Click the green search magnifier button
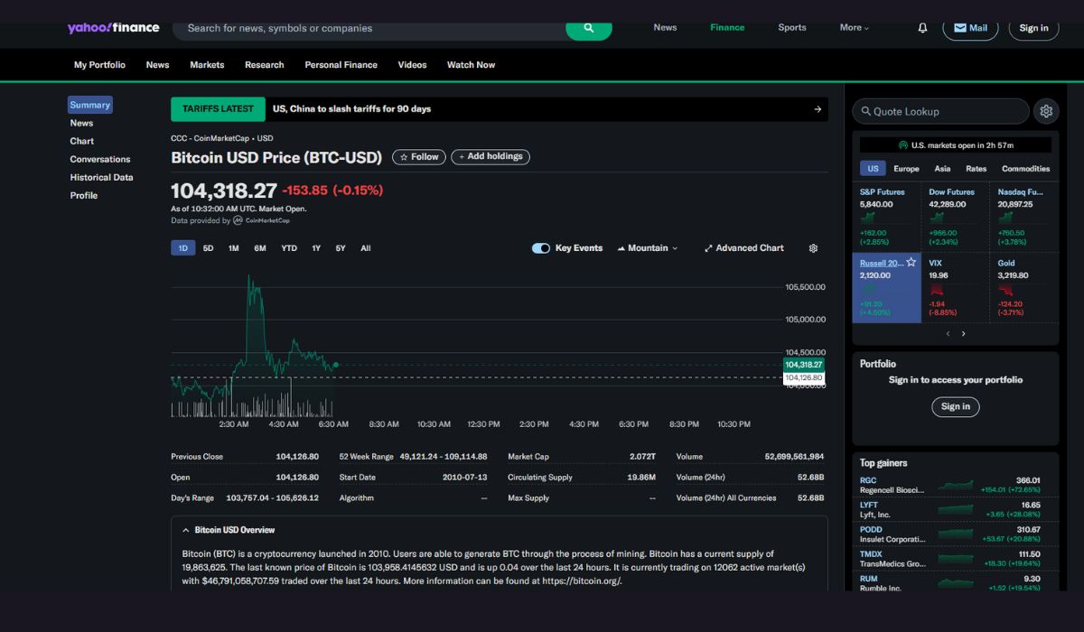This screenshot has height=632, width=1084. 589,28
